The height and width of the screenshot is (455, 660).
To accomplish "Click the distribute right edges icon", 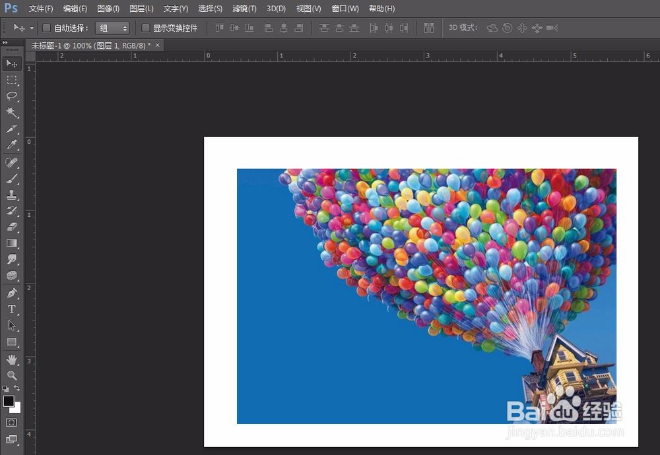I will click(x=404, y=28).
